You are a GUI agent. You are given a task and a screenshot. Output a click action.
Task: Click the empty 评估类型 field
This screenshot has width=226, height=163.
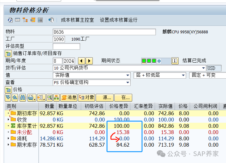66,46
